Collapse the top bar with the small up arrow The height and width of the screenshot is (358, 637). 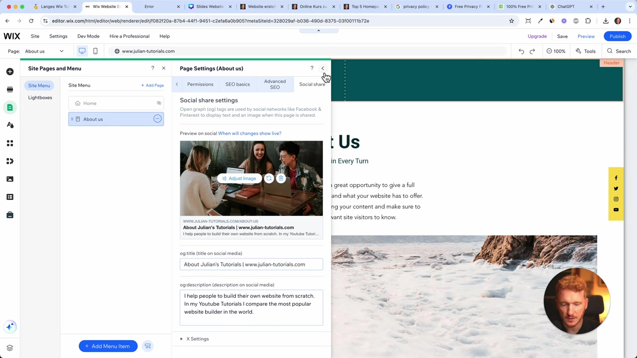pos(318,30)
